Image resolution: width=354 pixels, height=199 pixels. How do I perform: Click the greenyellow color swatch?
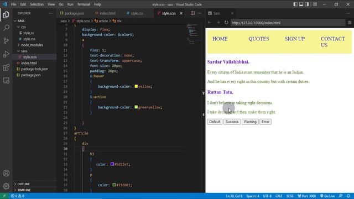[x=136, y=107]
